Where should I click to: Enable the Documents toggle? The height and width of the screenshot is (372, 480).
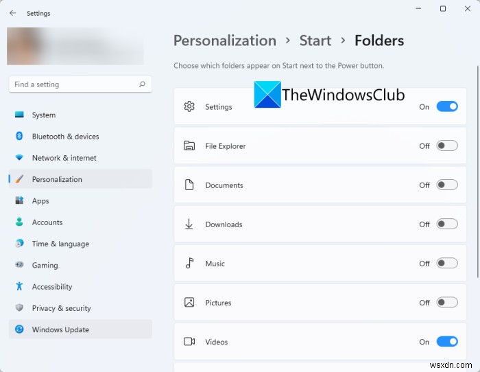tap(447, 185)
